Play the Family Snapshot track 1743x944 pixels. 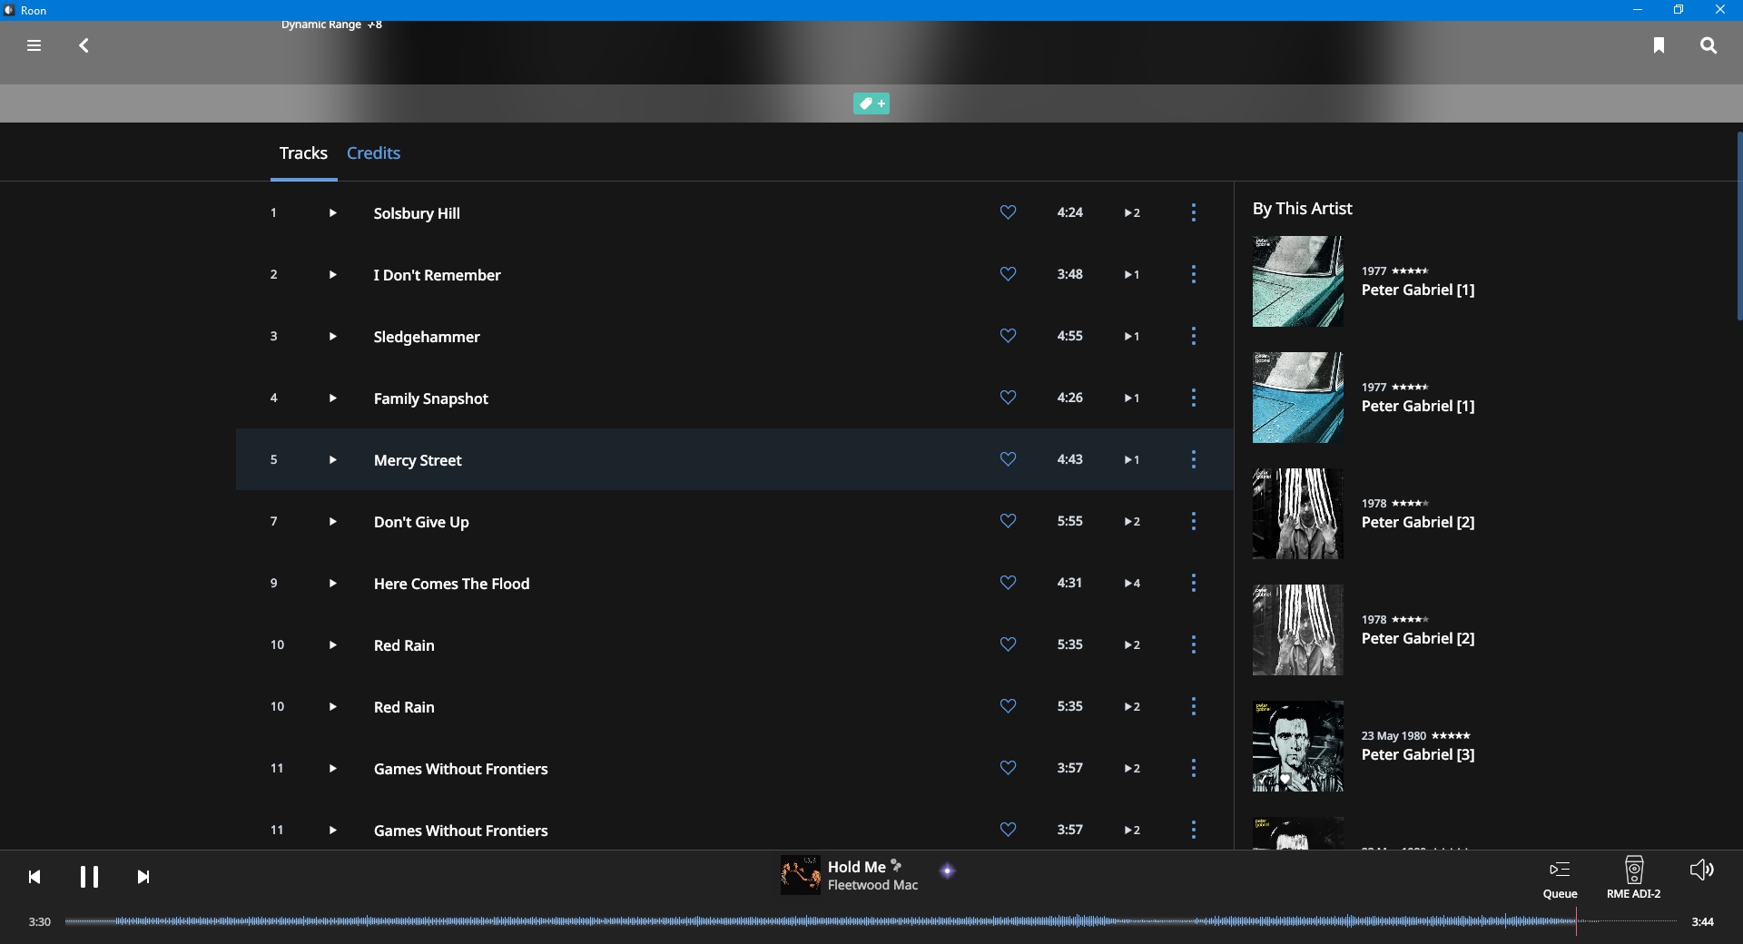[x=332, y=398]
